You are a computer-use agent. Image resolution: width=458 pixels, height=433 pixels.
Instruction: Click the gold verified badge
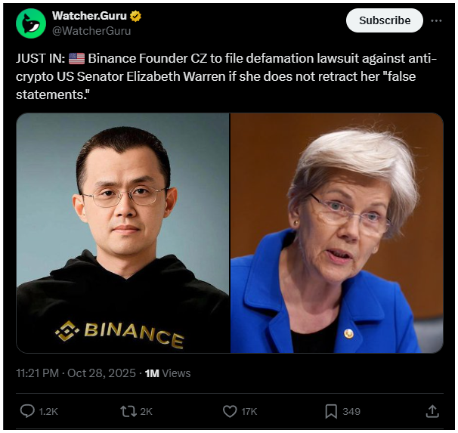pyautogui.click(x=135, y=17)
